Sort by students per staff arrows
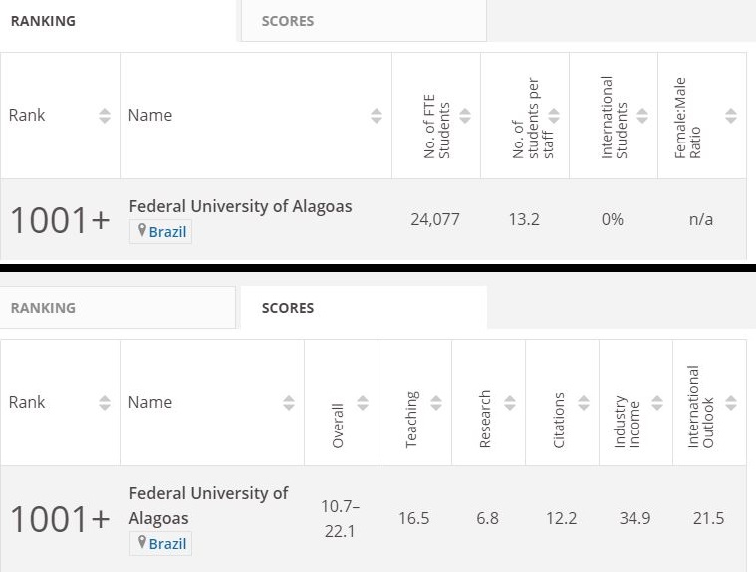 point(554,116)
